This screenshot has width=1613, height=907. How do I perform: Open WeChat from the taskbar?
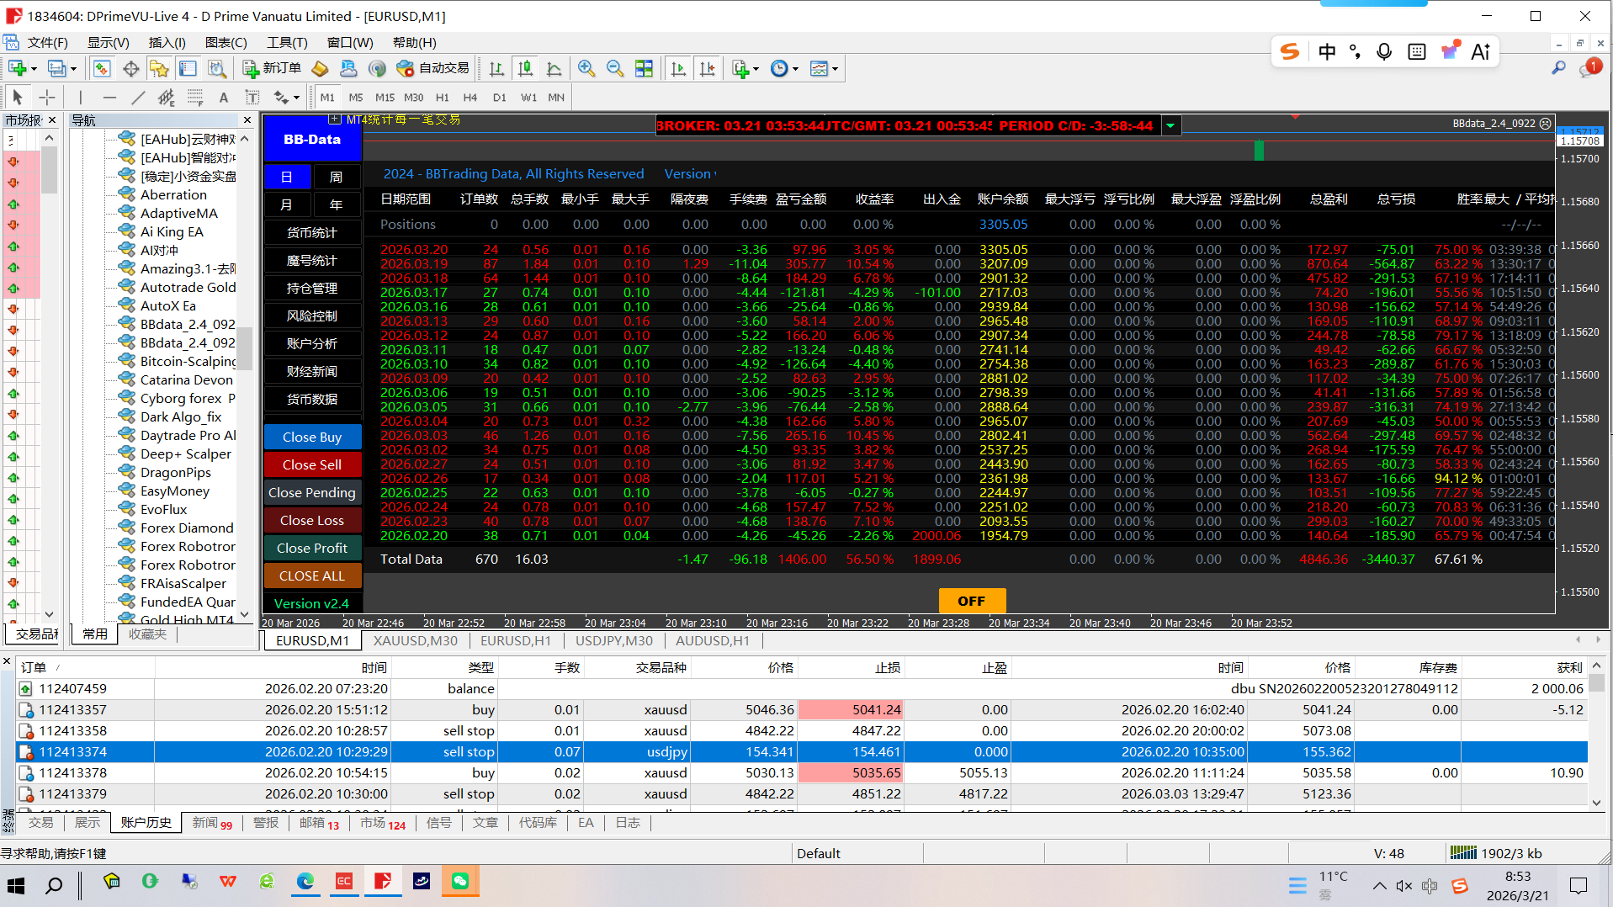point(460,881)
